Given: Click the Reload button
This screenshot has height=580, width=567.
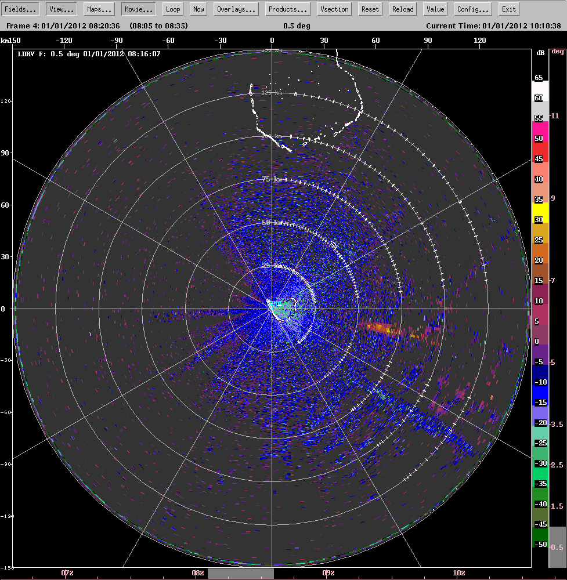Looking at the screenshot, I should click(x=403, y=9).
